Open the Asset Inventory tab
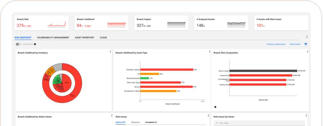The height and width of the screenshot is (126, 323). click(x=85, y=37)
